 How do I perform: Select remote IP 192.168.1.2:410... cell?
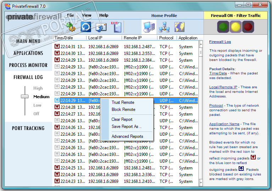tap(139, 181)
